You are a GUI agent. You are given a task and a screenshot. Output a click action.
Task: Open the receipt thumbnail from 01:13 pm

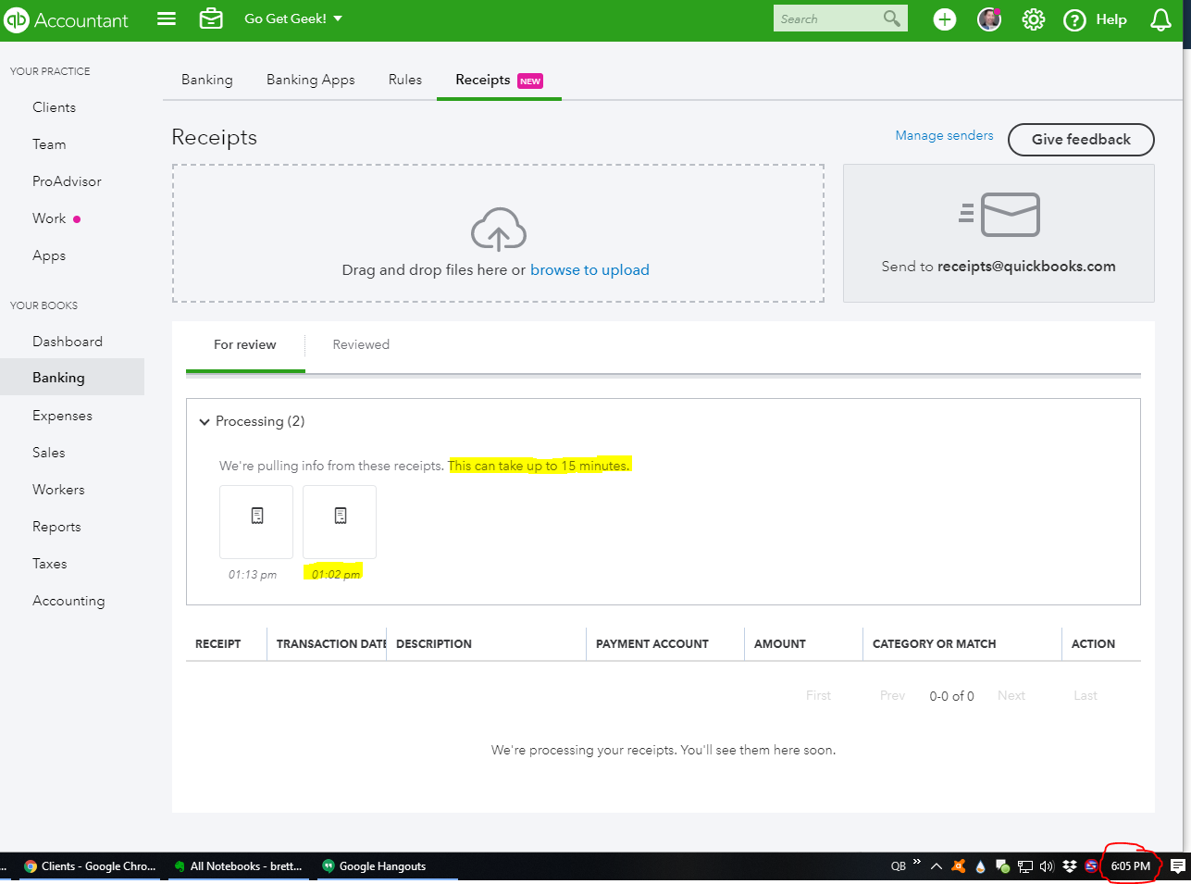tap(256, 522)
